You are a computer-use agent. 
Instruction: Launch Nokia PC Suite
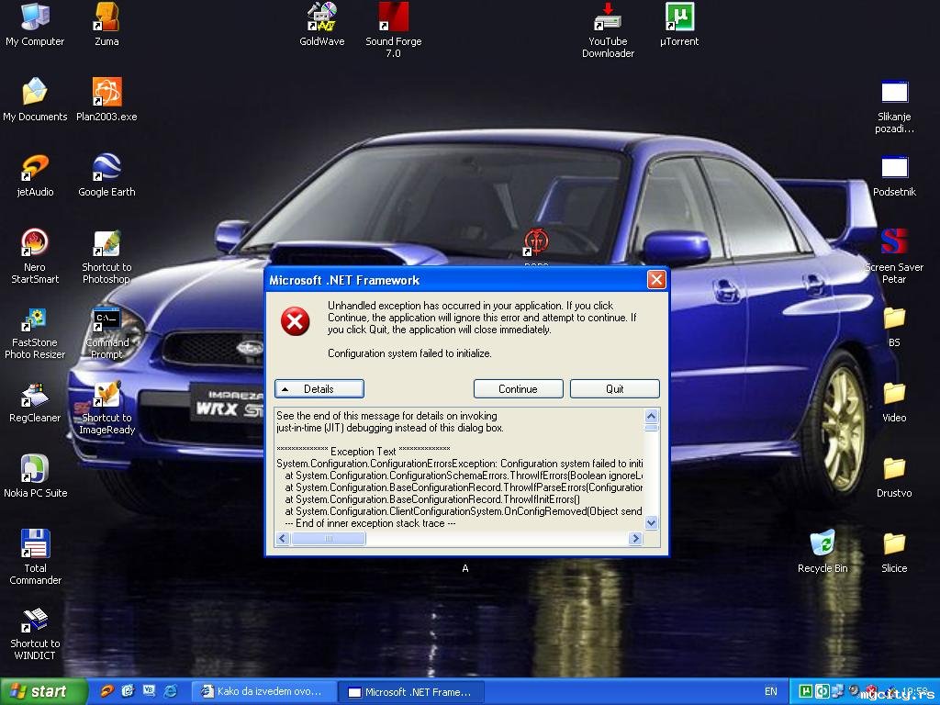pyautogui.click(x=35, y=476)
